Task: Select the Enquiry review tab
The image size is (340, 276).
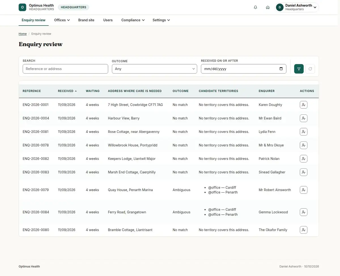Action: 34,20
